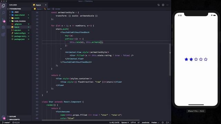Click the iPhone home indicator bar
221x124 pixels.
tap(196, 105)
